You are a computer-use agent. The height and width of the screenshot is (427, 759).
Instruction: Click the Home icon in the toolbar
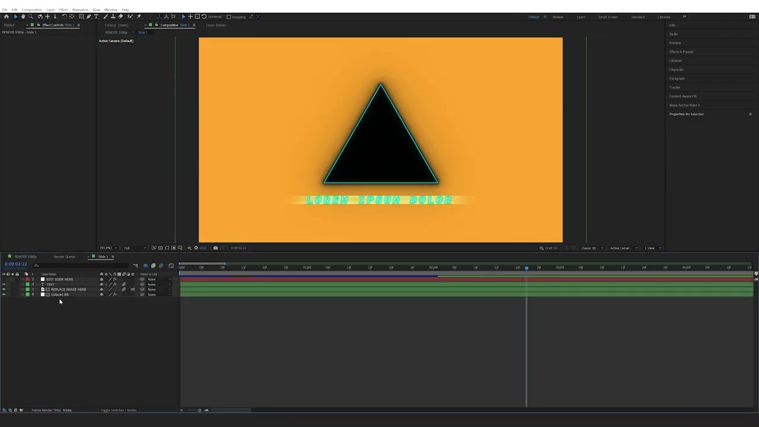[x=7, y=17]
